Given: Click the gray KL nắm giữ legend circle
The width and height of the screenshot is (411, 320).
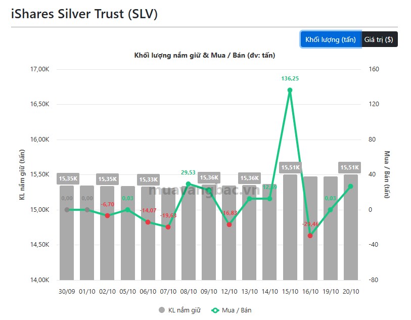Looking at the screenshot, I should pos(162,310).
